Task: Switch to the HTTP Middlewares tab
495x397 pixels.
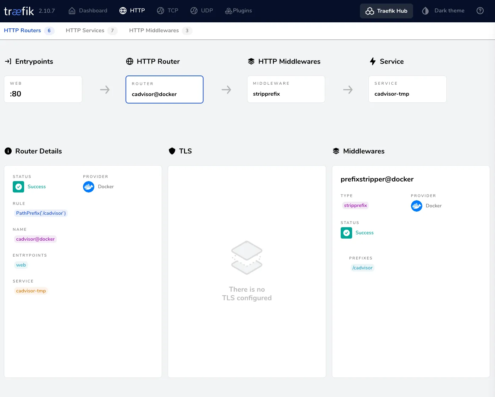Action: click(x=154, y=30)
